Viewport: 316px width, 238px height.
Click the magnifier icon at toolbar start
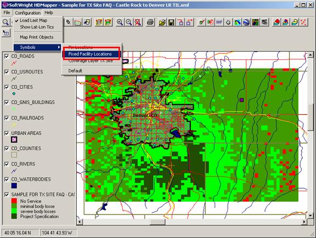(5, 22)
